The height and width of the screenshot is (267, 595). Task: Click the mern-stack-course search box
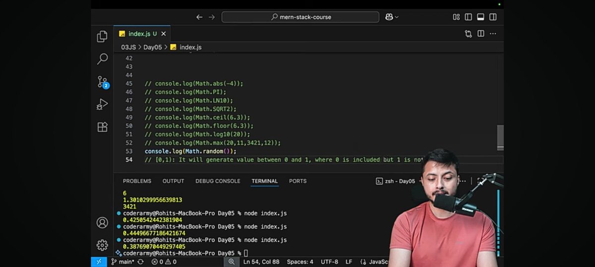click(x=300, y=17)
